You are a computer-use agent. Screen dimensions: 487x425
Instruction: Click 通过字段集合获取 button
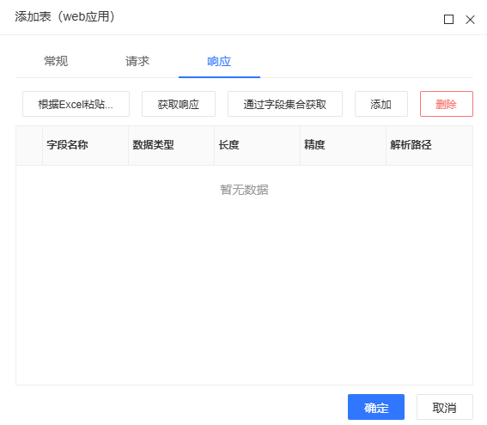click(285, 104)
